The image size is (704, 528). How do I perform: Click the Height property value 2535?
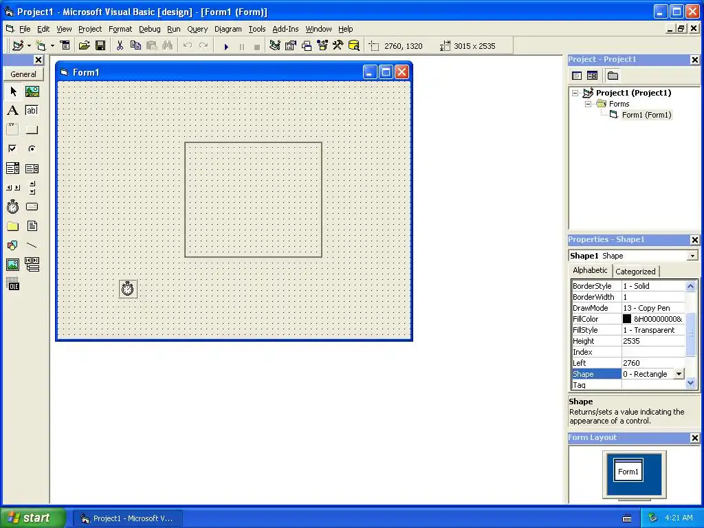654,341
